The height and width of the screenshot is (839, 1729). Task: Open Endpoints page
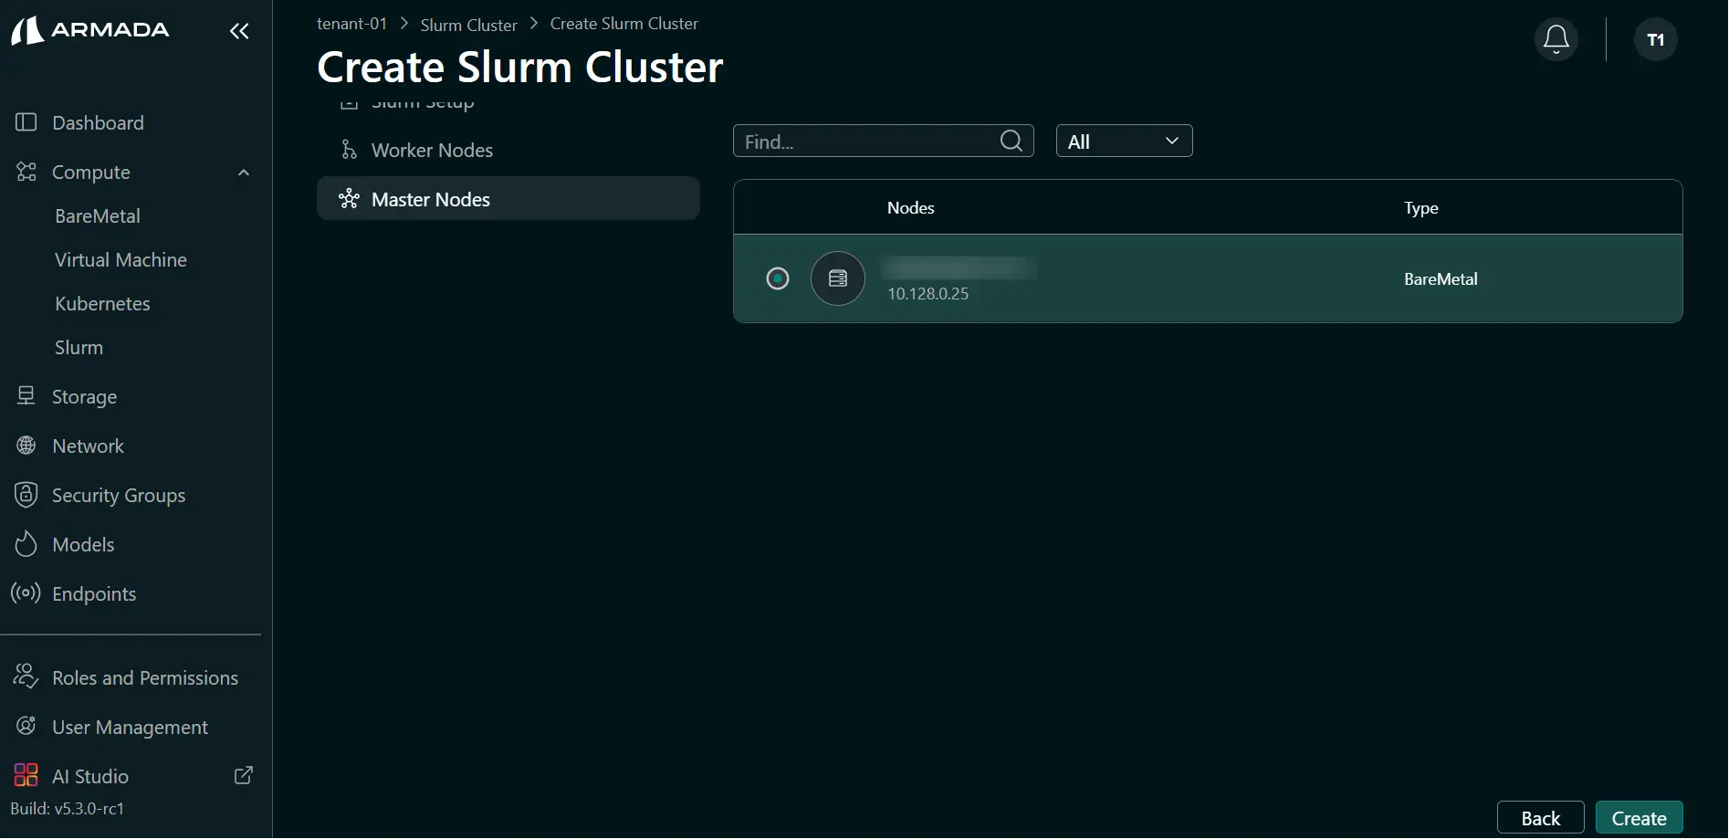[94, 594]
